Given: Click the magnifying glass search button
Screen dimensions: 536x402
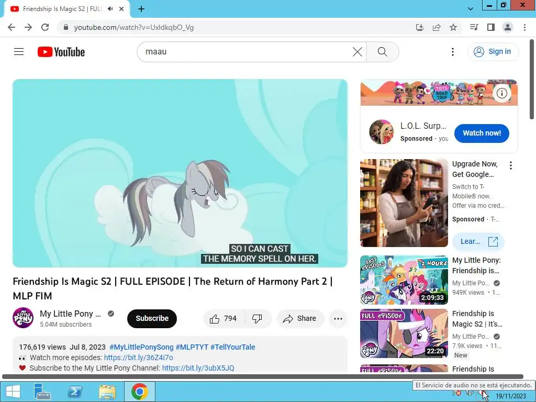Looking at the screenshot, I should click(383, 52).
